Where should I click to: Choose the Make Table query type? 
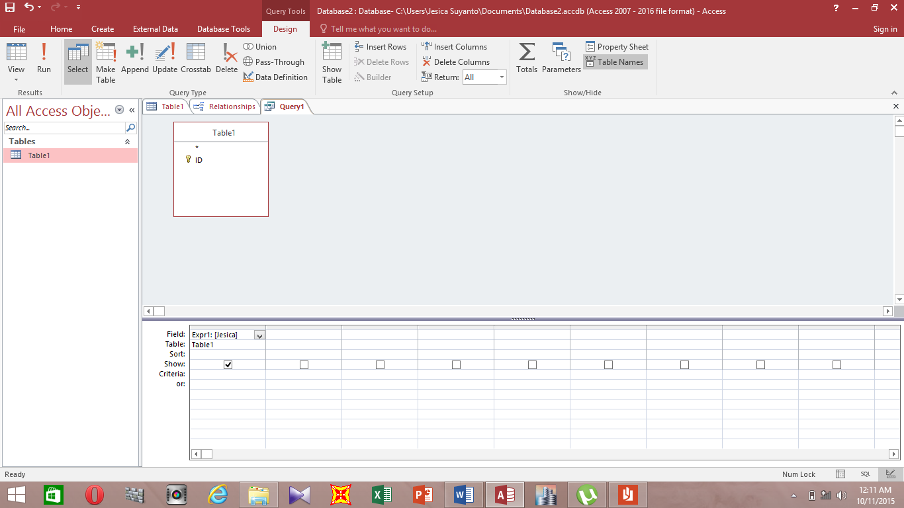point(106,62)
